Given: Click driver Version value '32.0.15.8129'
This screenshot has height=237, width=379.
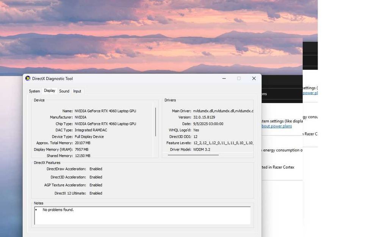Looking at the screenshot, I should [x=204, y=117].
